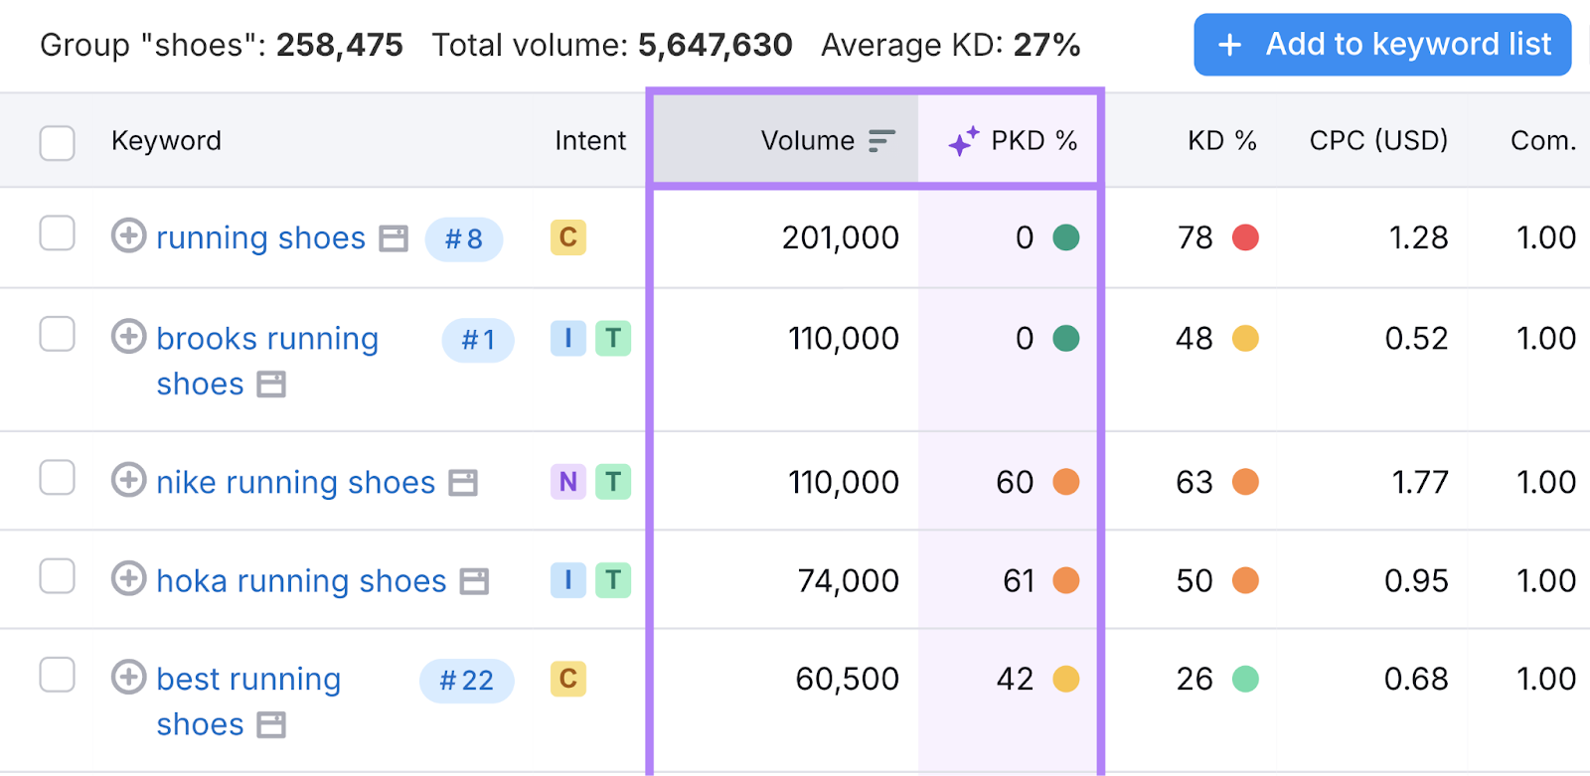Click the N intent badge for nike running shoes
1590x776 pixels.
(568, 482)
